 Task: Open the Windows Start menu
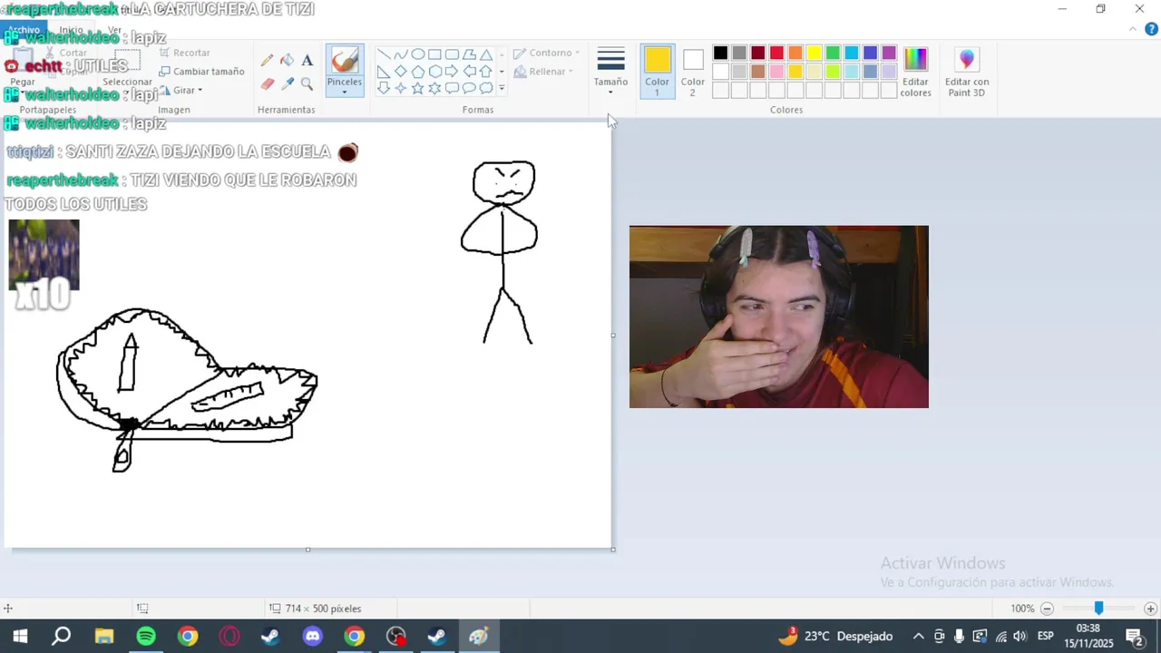[20, 636]
